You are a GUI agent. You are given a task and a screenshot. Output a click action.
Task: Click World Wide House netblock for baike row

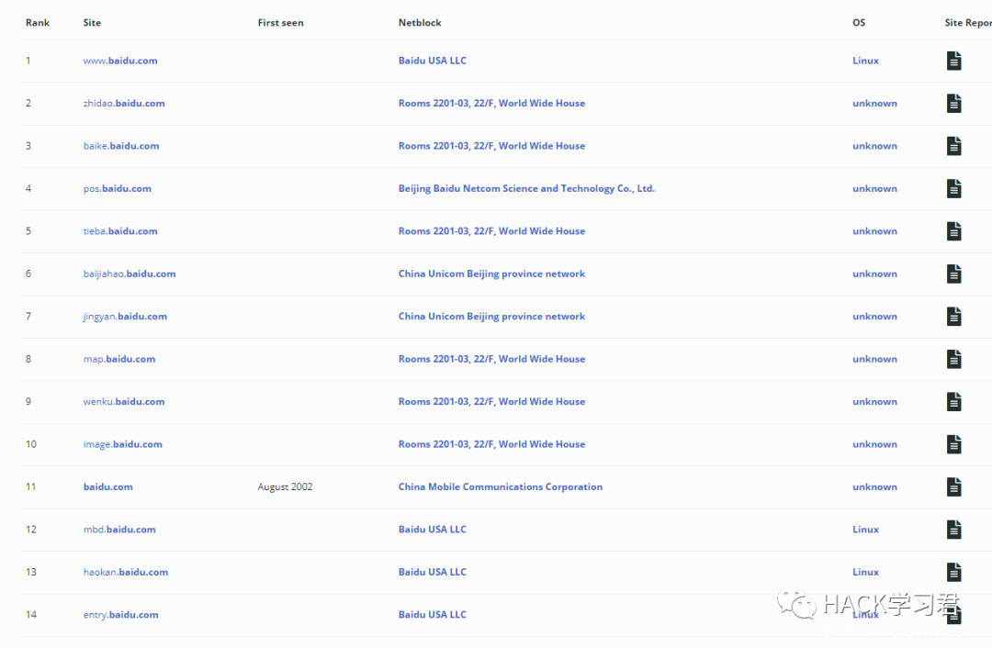pyautogui.click(x=491, y=146)
